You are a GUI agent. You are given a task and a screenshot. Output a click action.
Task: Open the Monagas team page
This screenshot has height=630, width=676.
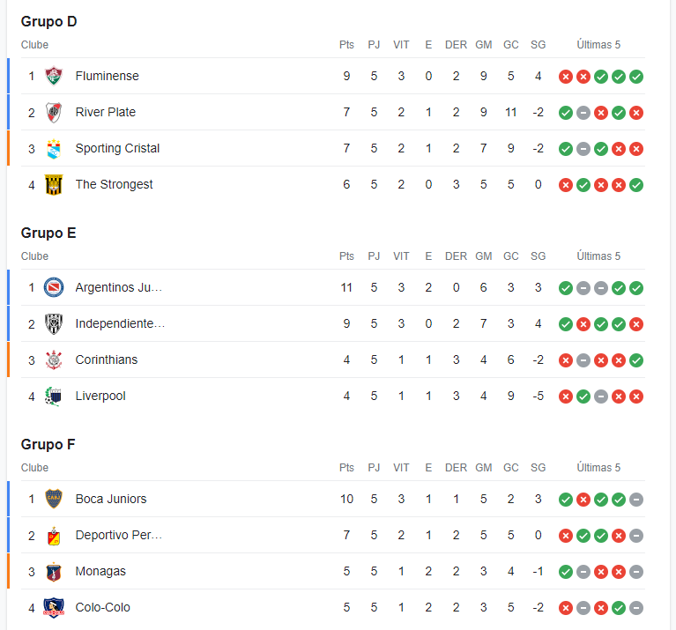click(x=100, y=571)
